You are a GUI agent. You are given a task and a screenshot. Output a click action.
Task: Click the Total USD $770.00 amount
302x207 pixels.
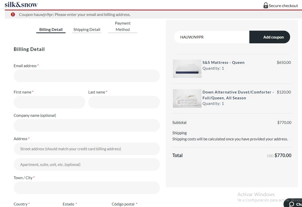tap(279, 155)
